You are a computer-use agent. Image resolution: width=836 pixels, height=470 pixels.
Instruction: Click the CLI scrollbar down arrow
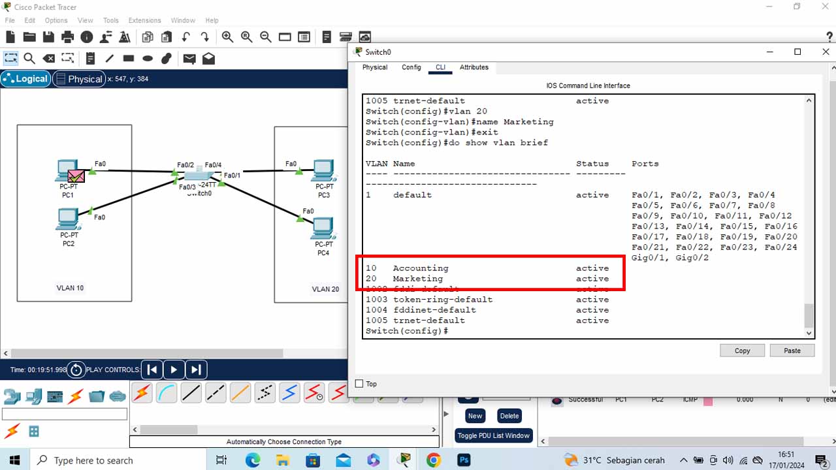point(809,333)
